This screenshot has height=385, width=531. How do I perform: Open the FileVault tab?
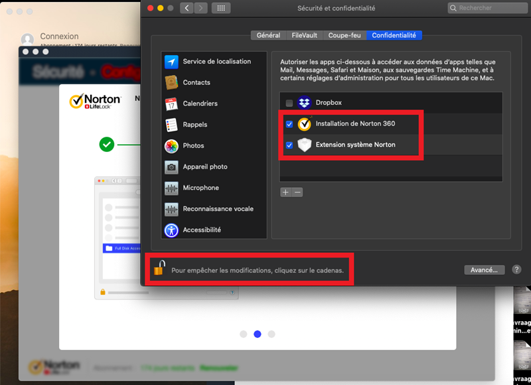[305, 35]
